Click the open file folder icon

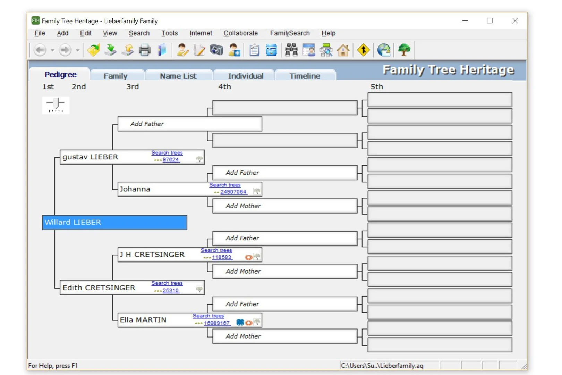(x=93, y=50)
